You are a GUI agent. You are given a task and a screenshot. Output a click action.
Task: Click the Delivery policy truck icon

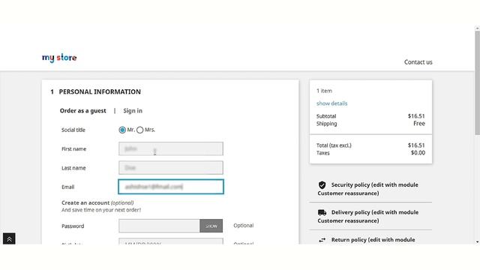tap(322, 212)
